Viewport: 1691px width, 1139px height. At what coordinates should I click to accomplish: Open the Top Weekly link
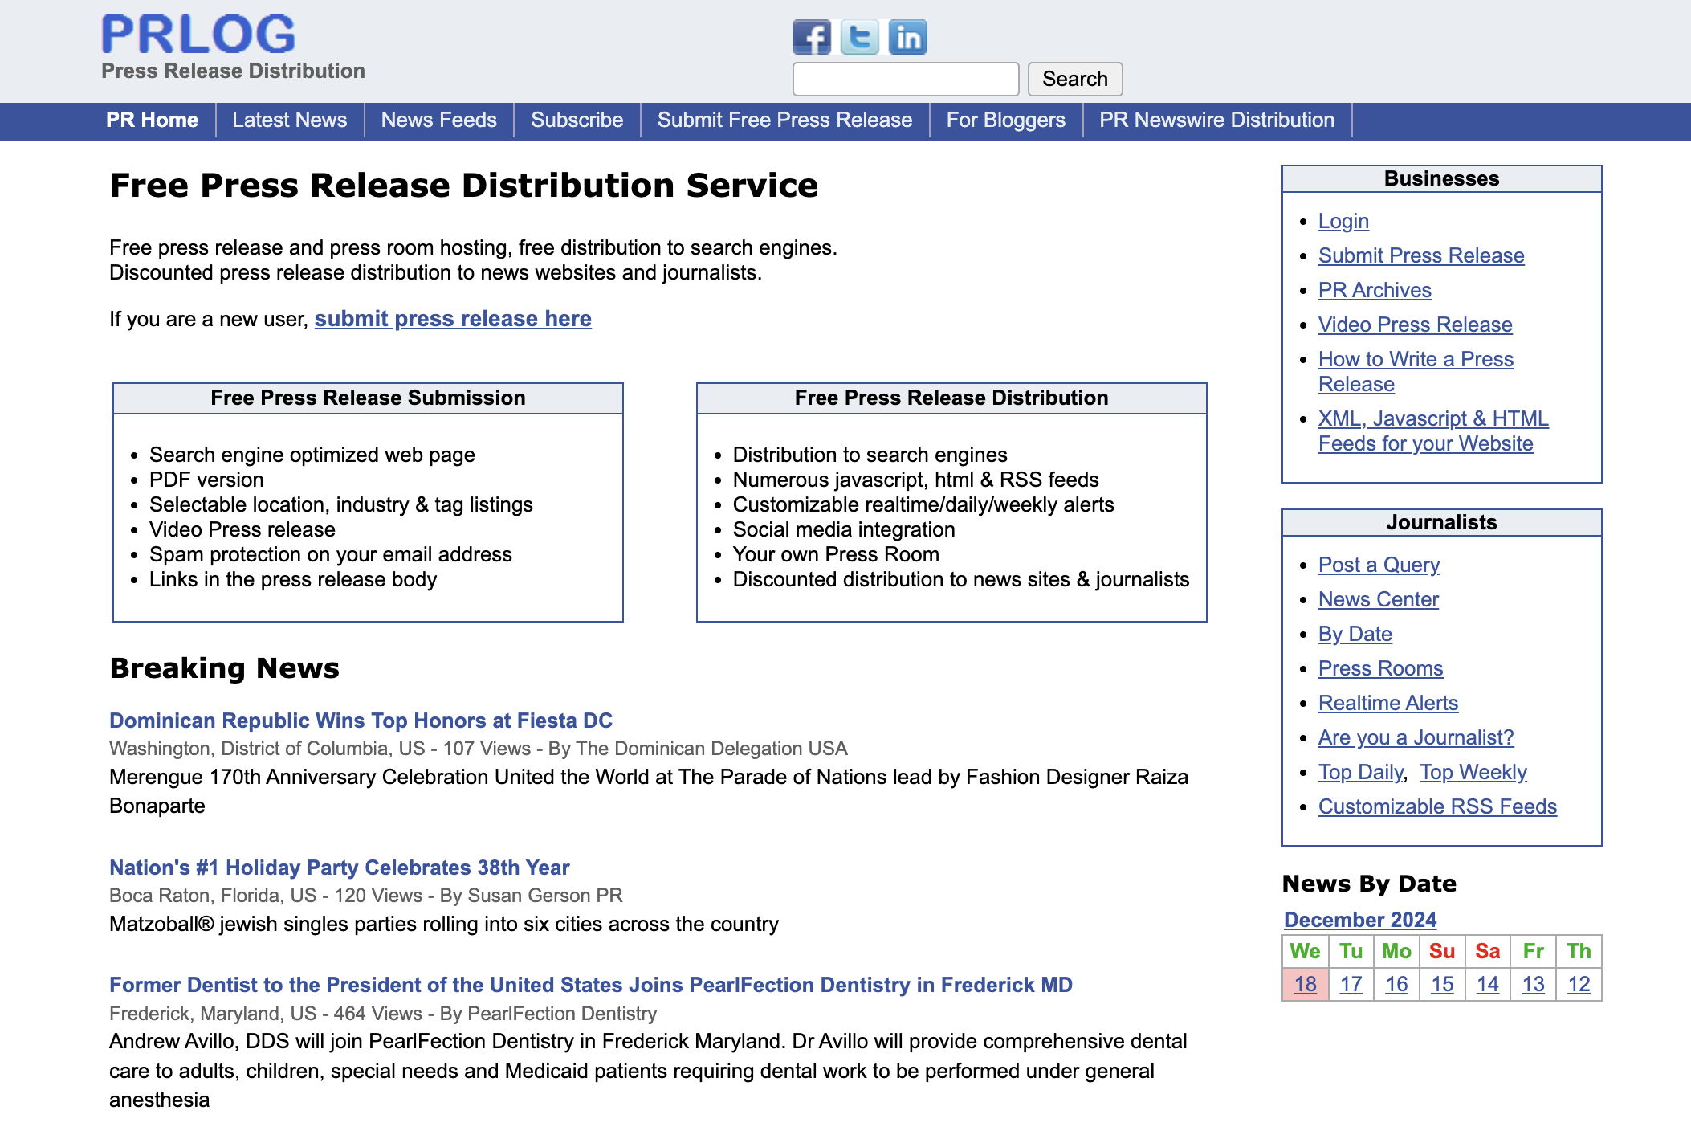(x=1473, y=772)
